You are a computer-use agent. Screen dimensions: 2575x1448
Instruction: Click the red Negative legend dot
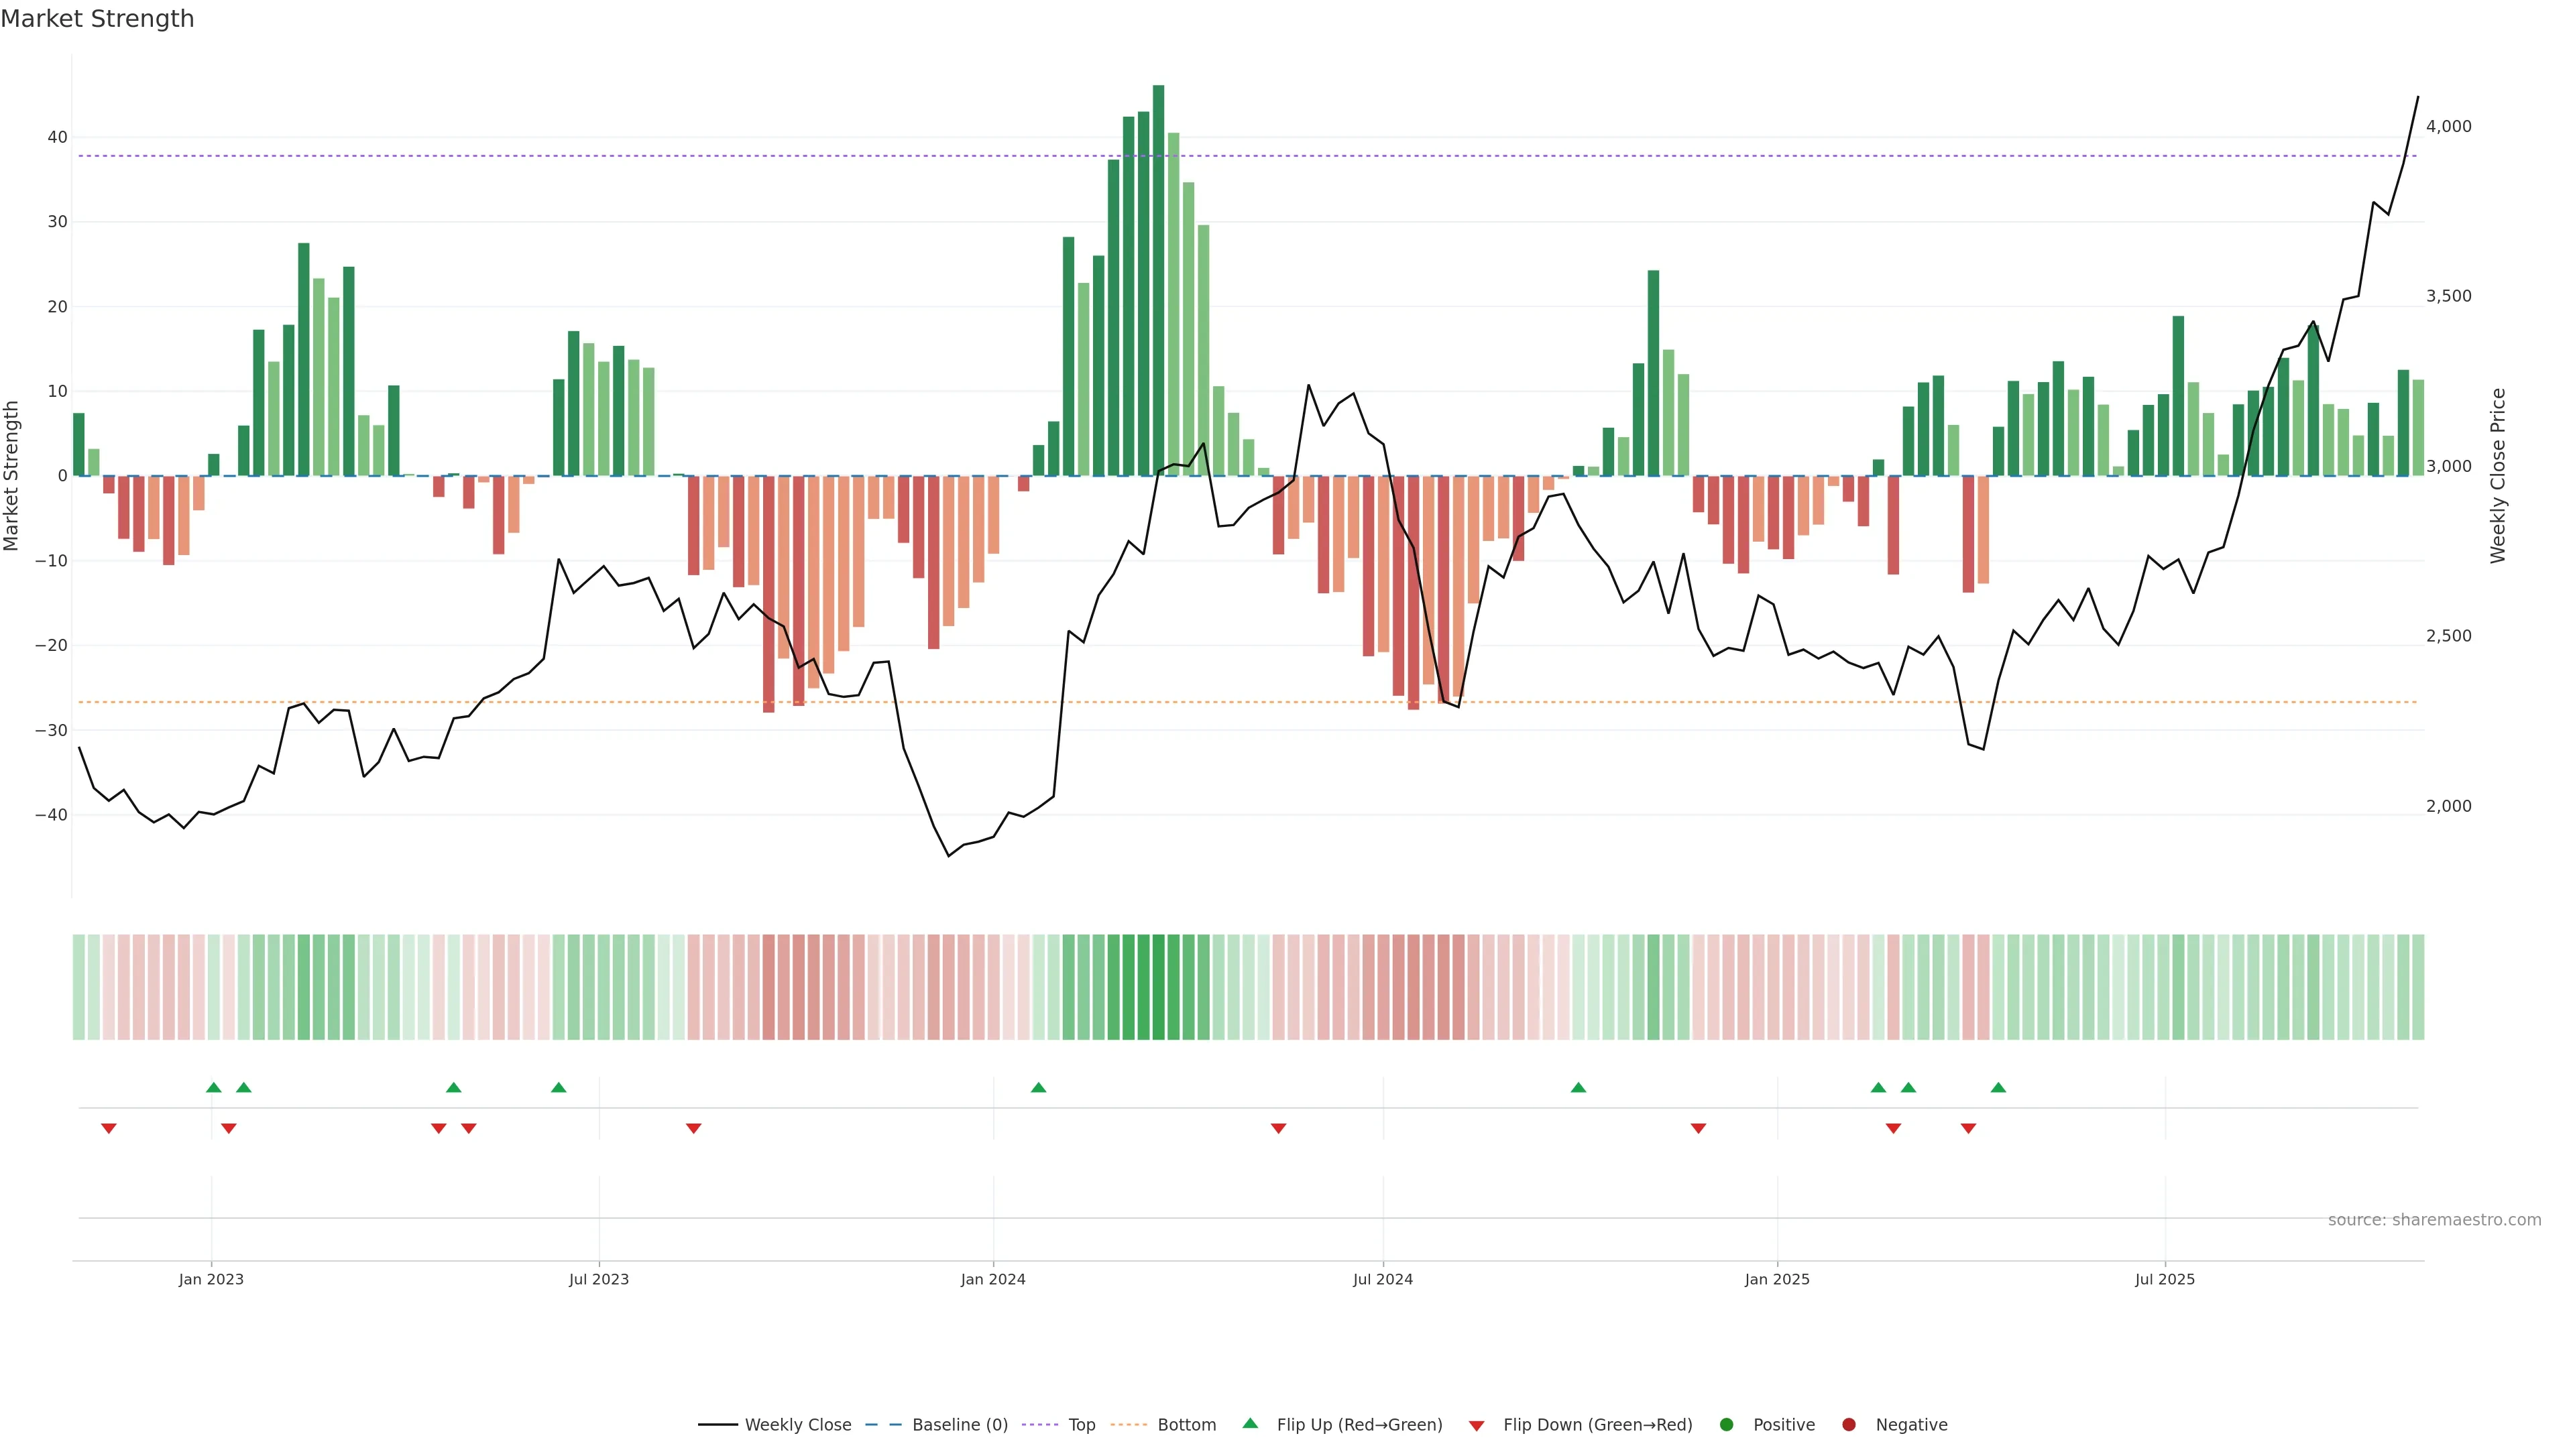tap(1848, 1425)
